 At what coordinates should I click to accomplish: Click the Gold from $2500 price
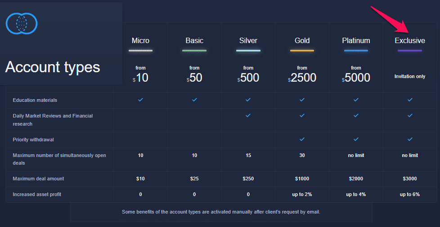pos(302,75)
